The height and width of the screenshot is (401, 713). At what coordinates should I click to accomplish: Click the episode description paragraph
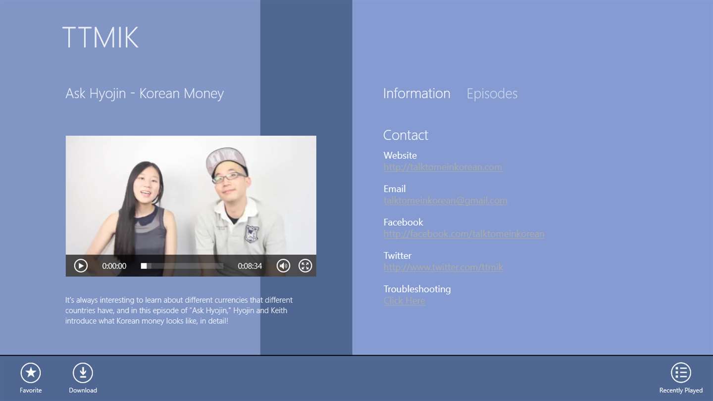tap(179, 310)
